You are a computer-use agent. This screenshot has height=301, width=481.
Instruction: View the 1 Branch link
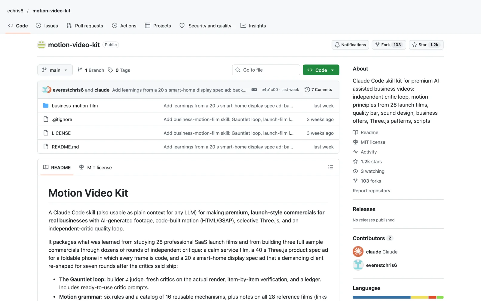[x=91, y=70]
